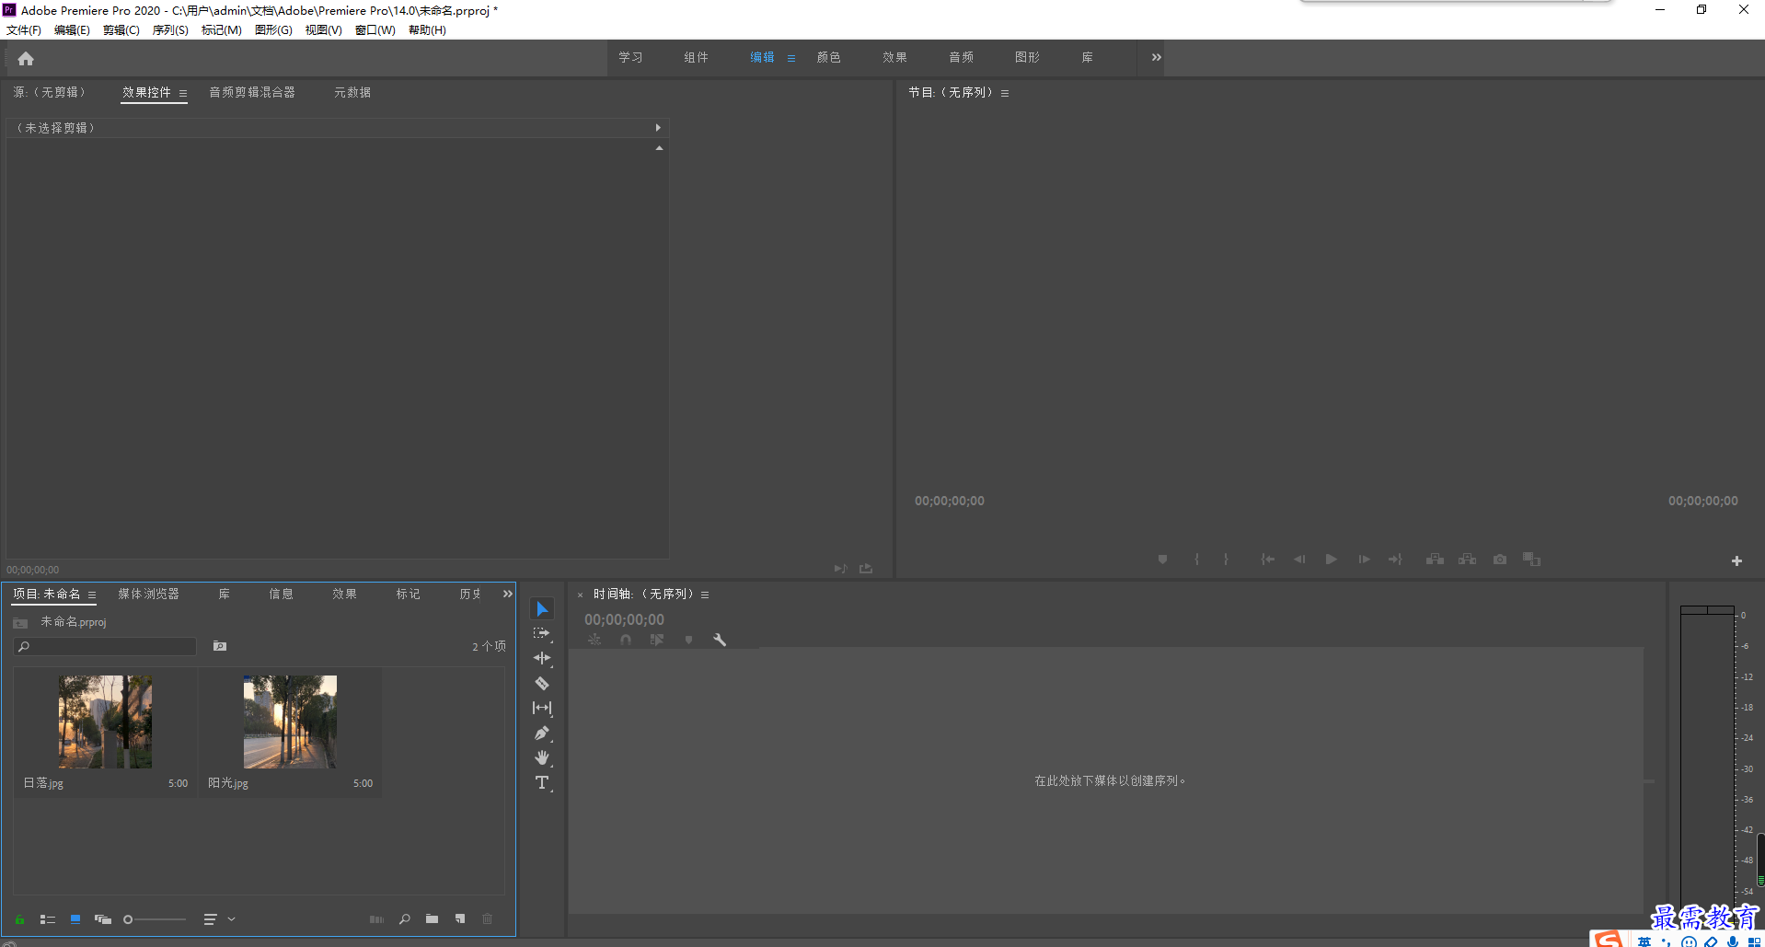Open the 编辑 workspace menu icon
Screen dimensions: 1765x947
791,58
